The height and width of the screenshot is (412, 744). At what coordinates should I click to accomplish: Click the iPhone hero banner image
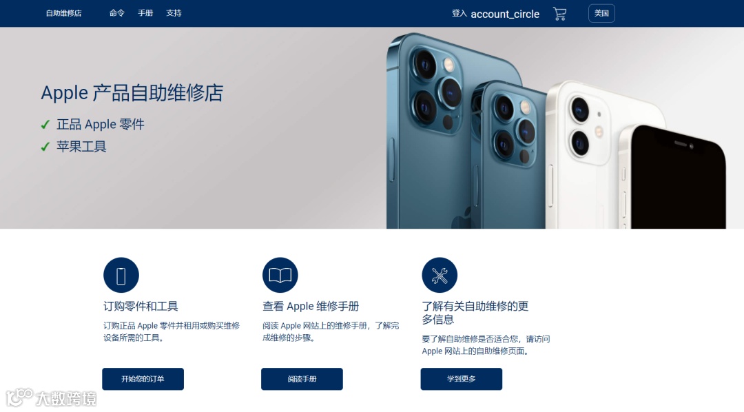point(556,130)
